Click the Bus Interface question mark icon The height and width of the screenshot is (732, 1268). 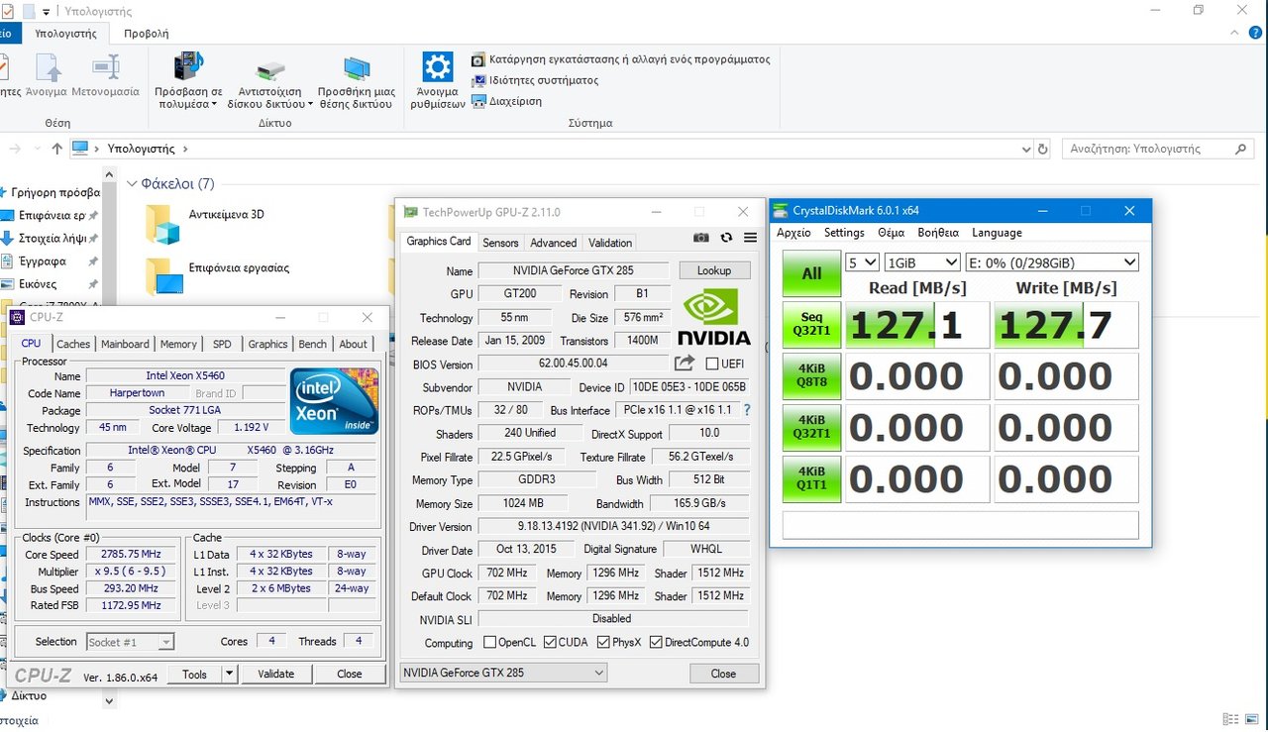tap(747, 410)
